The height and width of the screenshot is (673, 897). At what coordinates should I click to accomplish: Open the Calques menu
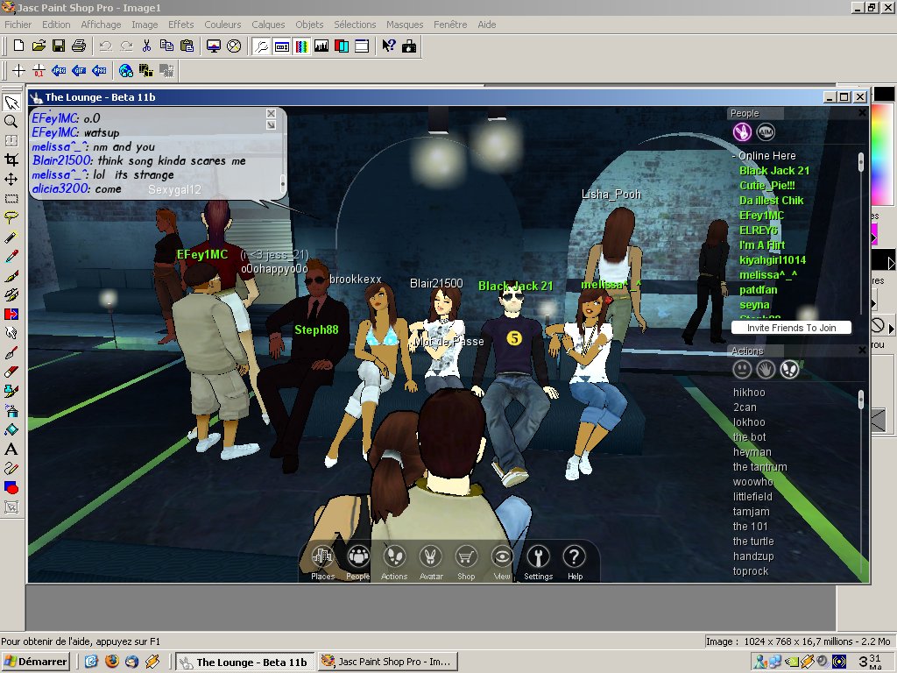(x=268, y=25)
